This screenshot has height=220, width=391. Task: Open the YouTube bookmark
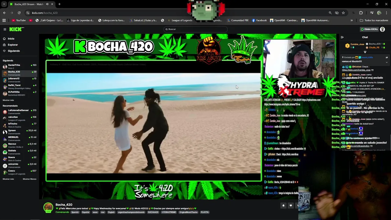19,20
